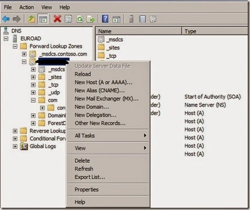Viewport: 250px width, 210px height.
Task: Click the Name column header
Action: coord(139,31)
